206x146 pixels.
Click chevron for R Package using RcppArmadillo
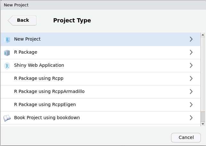click(191, 92)
